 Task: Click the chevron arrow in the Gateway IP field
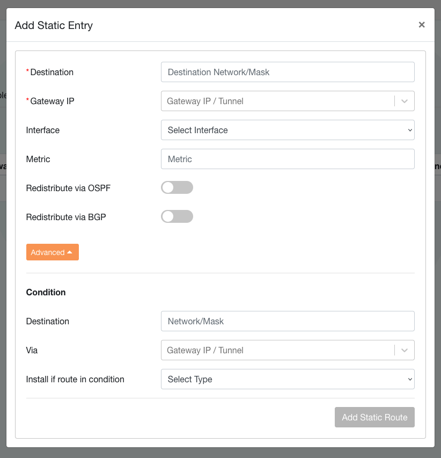tap(405, 101)
